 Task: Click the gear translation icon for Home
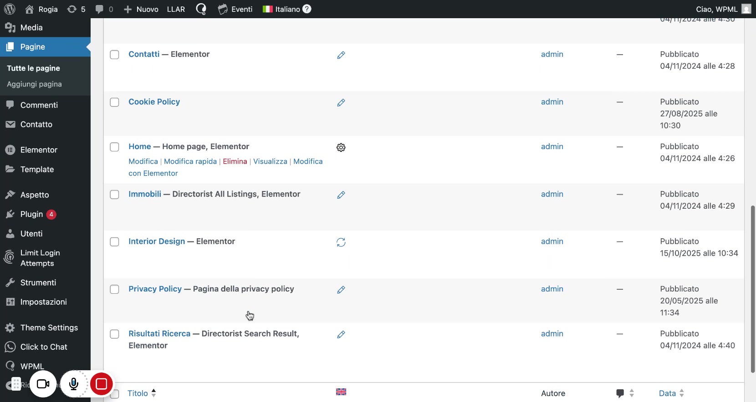(341, 147)
